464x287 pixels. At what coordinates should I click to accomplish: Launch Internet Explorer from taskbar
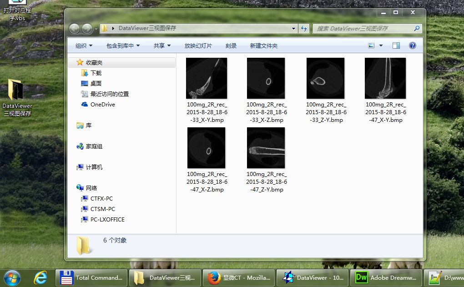pyautogui.click(x=40, y=278)
